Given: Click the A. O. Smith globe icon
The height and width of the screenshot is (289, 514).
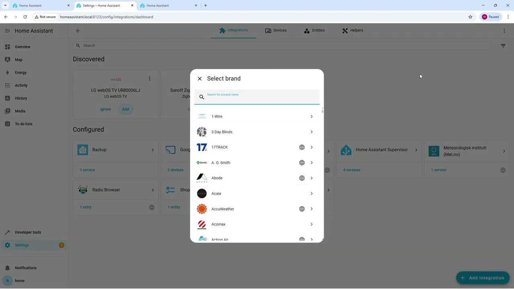Looking at the screenshot, I should pos(302,163).
